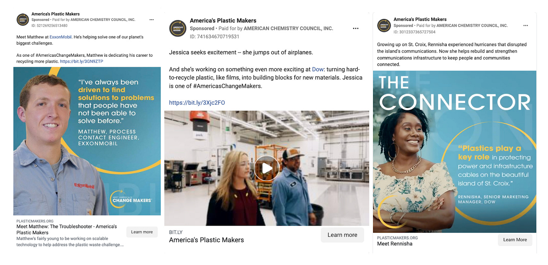Click headline 'Meet Matthew: The Troubleshooter'
Viewport: 548px width, 265px height.
(67, 229)
